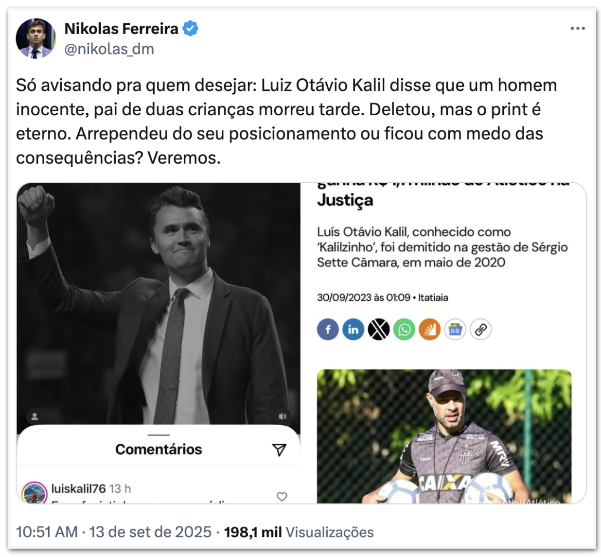
Task: Click the orange share icon
Action: pos(429,330)
